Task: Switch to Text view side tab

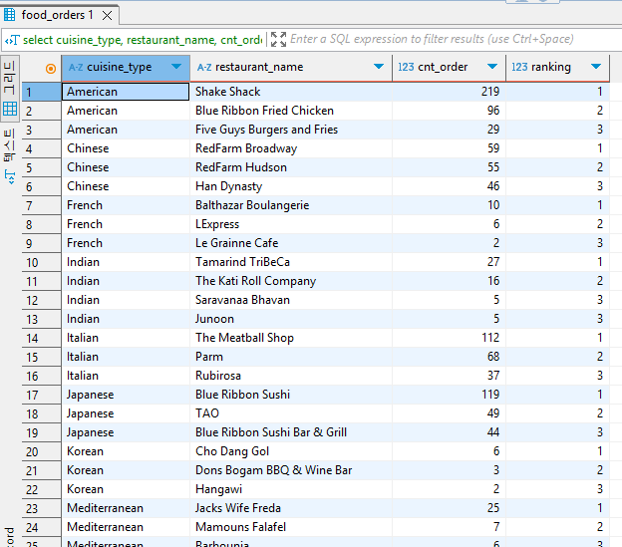Action: 10,156
